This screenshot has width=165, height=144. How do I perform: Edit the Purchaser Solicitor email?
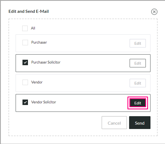click(138, 63)
